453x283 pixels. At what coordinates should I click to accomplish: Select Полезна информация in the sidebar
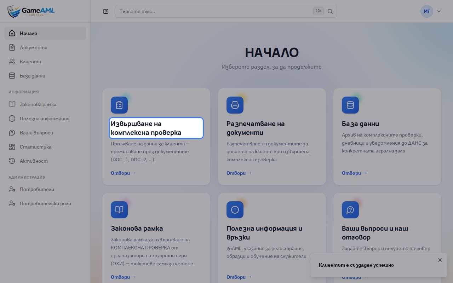pos(45,119)
